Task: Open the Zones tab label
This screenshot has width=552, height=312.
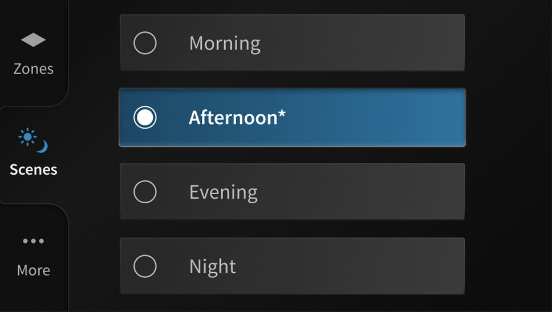Action: [x=33, y=69]
